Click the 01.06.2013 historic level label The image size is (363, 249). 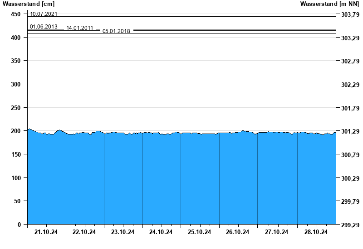click(x=44, y=27)
